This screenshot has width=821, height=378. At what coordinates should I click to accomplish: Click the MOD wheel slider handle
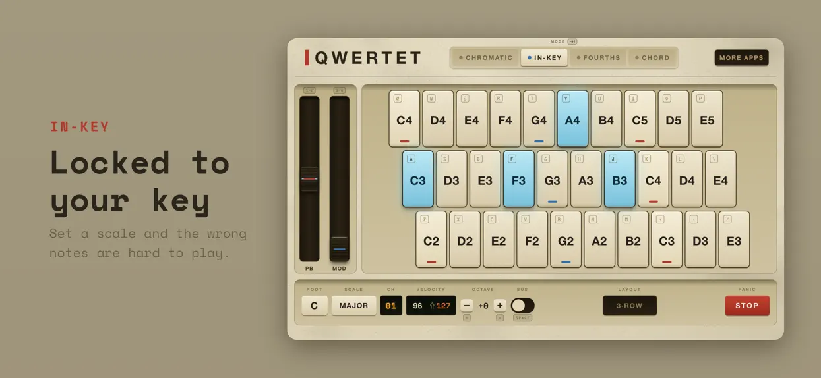pyautogui.click(x=340, y=249)
